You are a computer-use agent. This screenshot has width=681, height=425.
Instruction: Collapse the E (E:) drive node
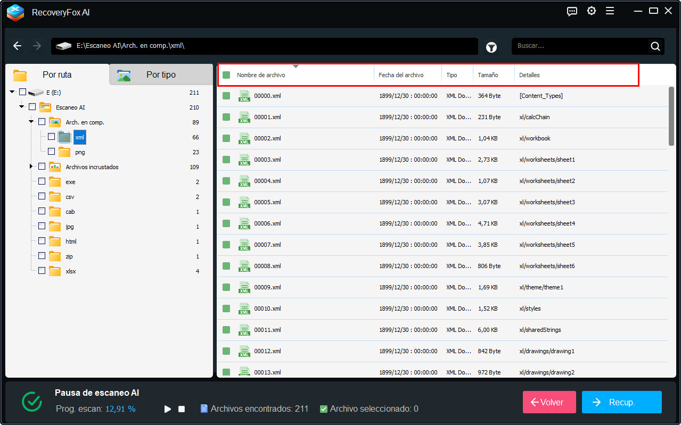pos(12,92)
